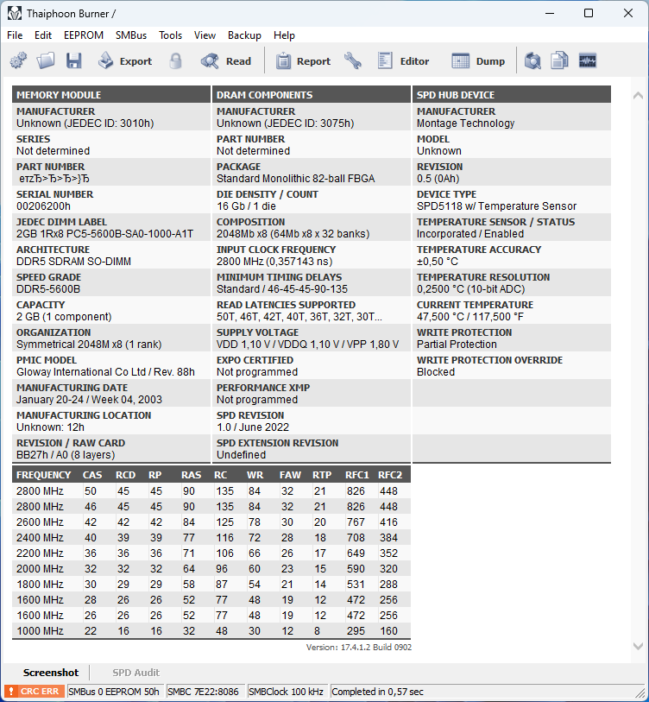
Task: Click Version 17.4.1.2 Build 0902 text
Action: pyautogui.click(x=358, y=647)
